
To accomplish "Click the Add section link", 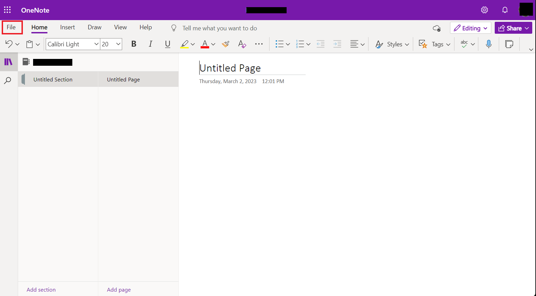I will (x=41, y=290).
